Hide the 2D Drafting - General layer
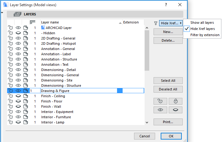This screenshot has height=142, width=222. pyautogui.click(x=18, y=38)
